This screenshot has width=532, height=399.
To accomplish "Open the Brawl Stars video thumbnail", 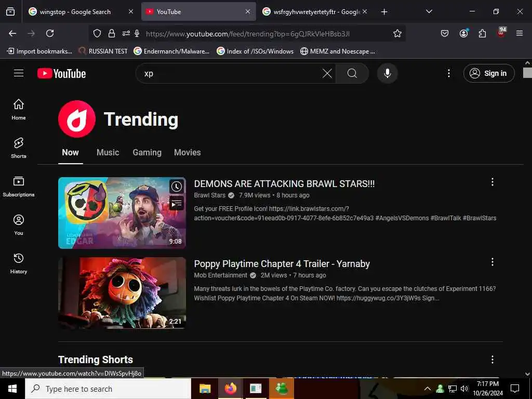I will [122, 212].
